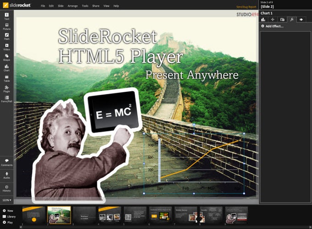Open the Slide menu

(61, 6)
